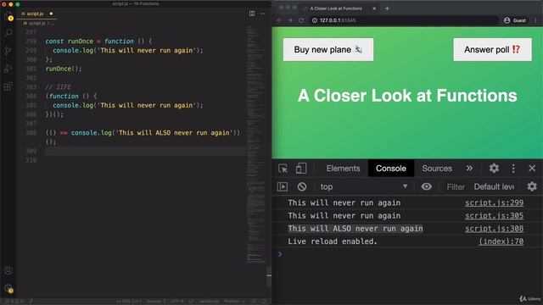Screen dimensions: 543x305
Task: Open a new browser tab
Action: click(387, 8)
